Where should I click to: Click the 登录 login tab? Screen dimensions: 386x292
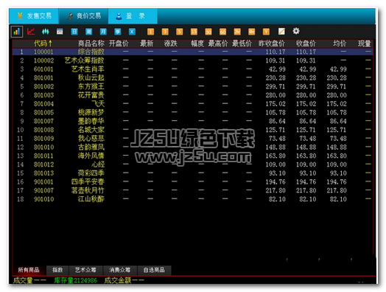pyautogui.click(x=133, y=16)
